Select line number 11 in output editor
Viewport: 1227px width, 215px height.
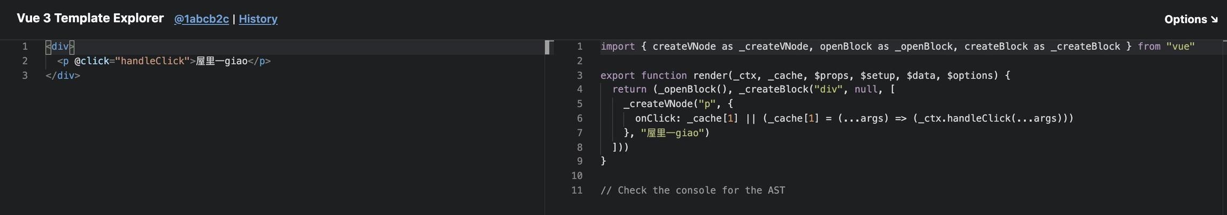pos(576,190)
